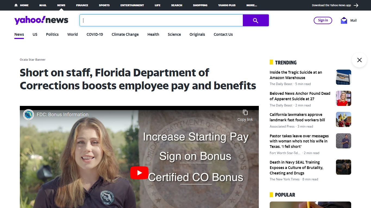The height and width of the screenshot is (208, 371).
Task: Click the Amazon warehouse thumbnail
Action: pos(344,77)
